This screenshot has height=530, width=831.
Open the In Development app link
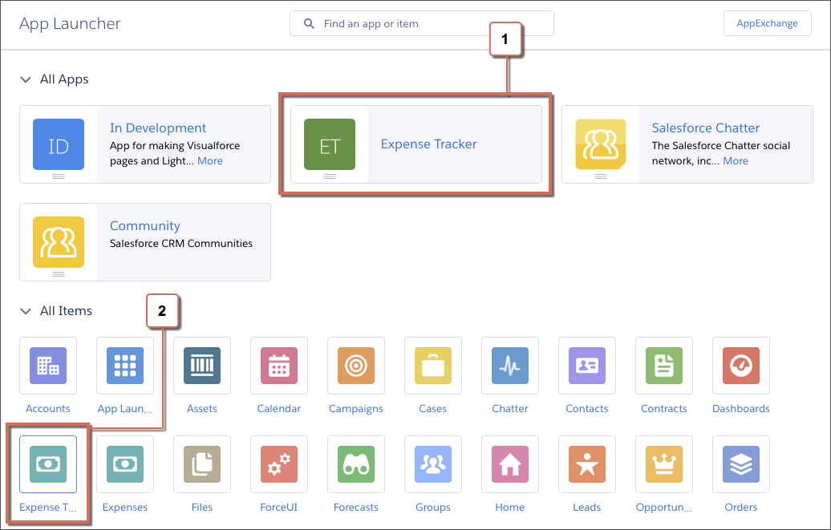158,127
